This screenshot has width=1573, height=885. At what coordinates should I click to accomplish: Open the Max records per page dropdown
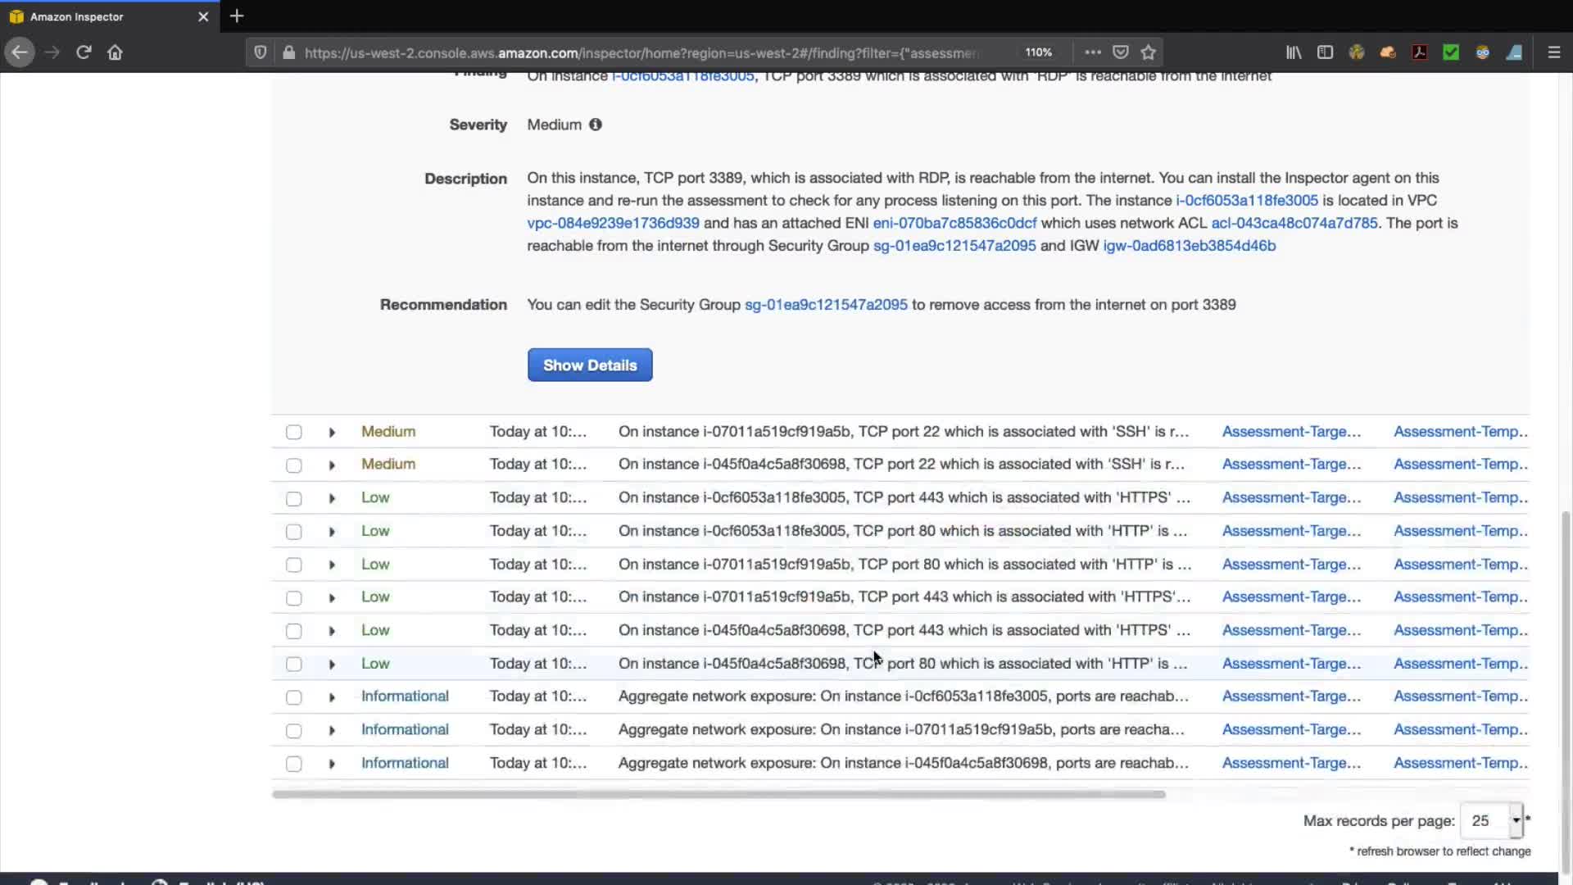(x=1492, y=820)
